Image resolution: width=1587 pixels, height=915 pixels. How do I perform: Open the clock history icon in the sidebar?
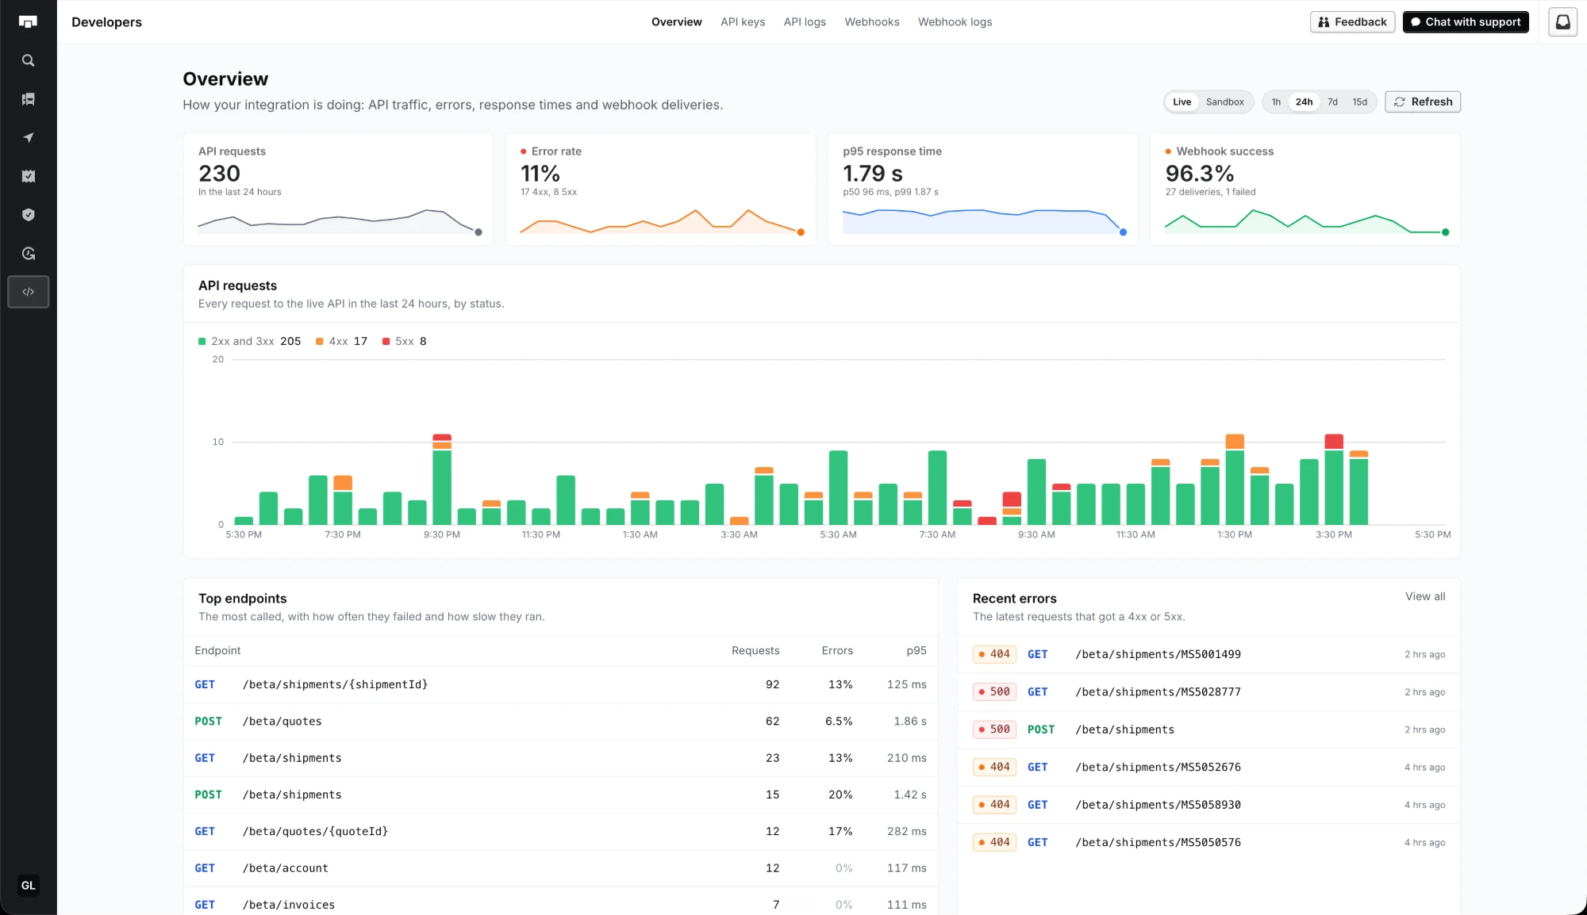(x=28, y=254)
